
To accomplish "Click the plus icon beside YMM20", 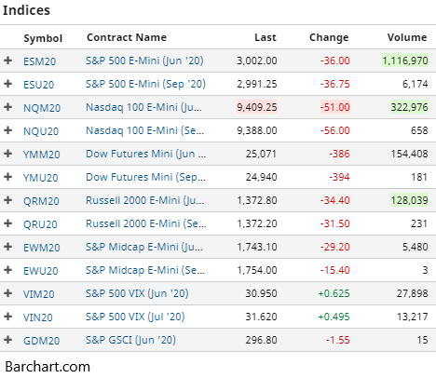I will 8,154.
